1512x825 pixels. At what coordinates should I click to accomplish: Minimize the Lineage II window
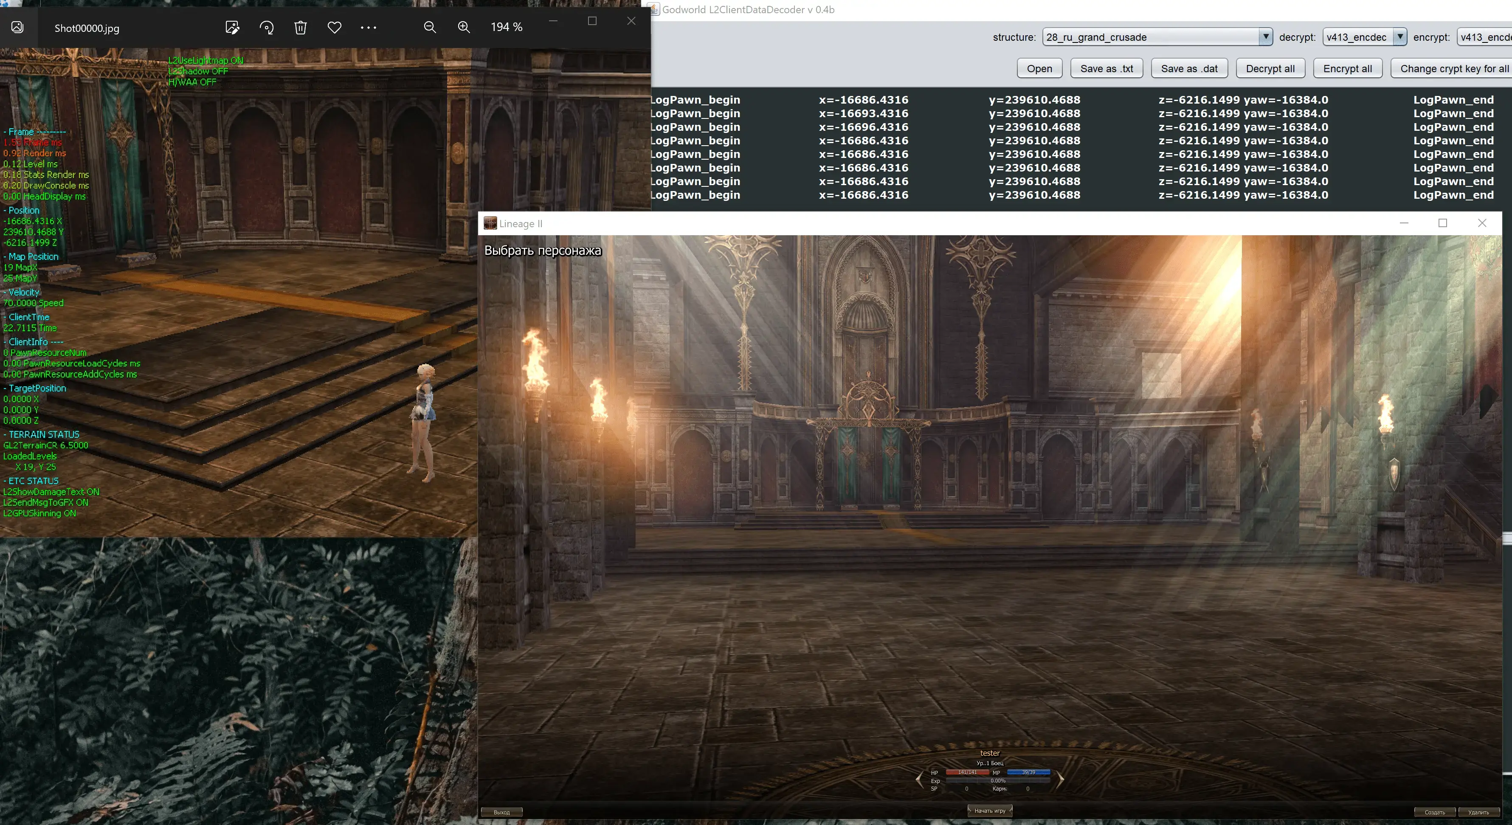pyautogui.click(x=1404, y=223)
